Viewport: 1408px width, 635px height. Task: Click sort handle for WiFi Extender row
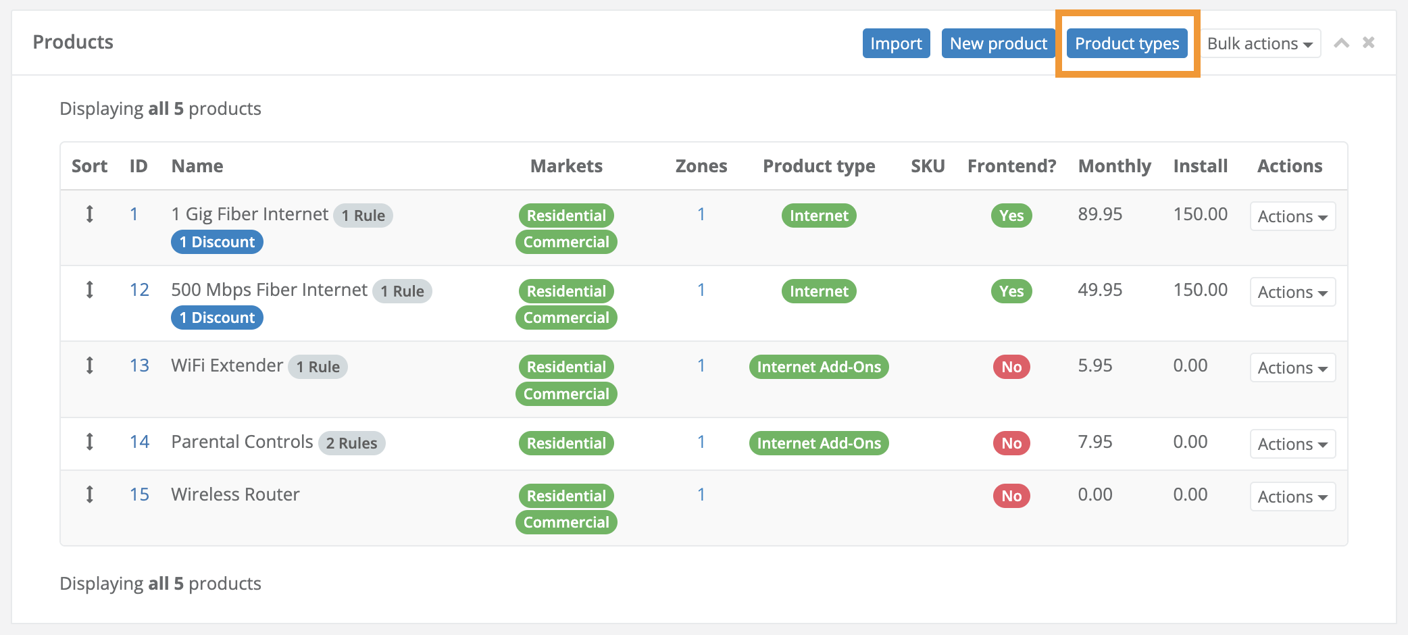coord(89,366)
